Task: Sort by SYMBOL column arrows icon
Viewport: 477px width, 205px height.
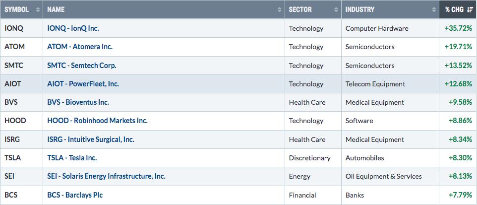Action: pos(38,9)
